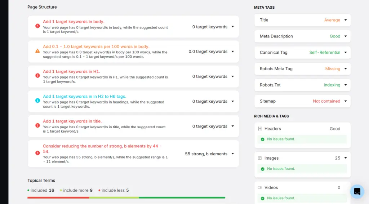The image size is (369, 204).
Task: Click the 'Average' title status
Action: [332, 20]
